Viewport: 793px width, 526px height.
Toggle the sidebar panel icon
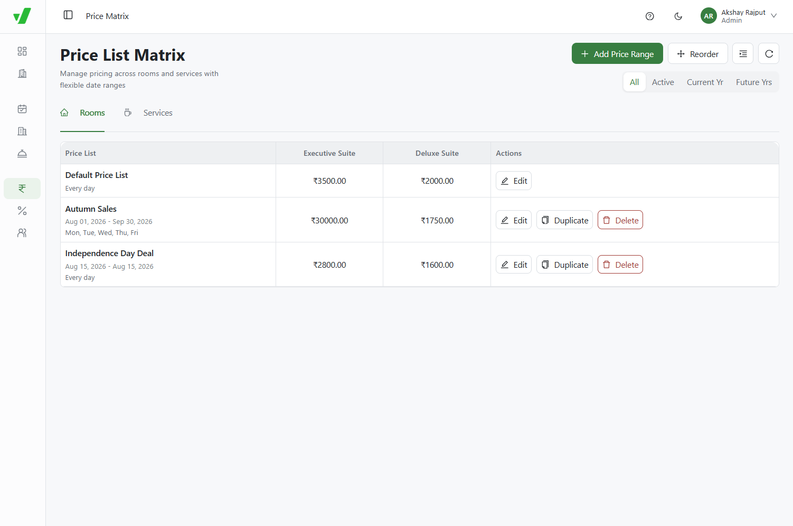pos(68,15)
